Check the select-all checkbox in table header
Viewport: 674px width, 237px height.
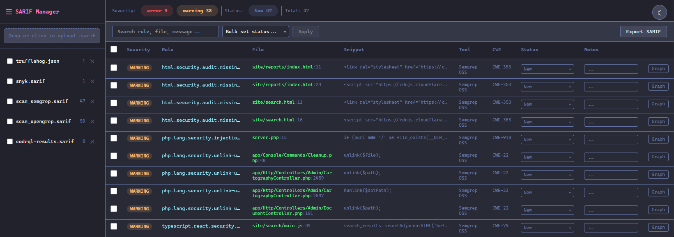pos(114,49)
